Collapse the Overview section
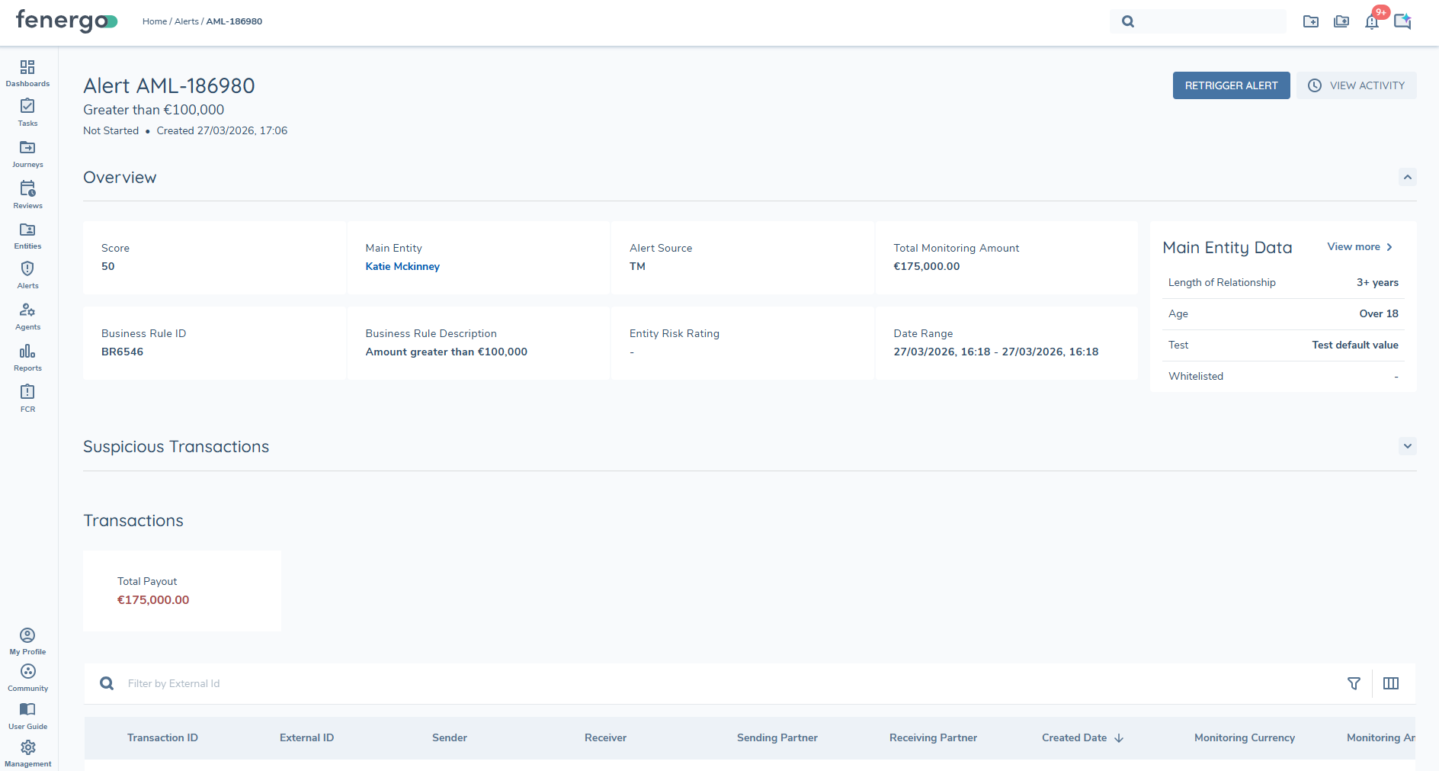This screenshot has width=1439, height=771. click(x=1407, y=177)
